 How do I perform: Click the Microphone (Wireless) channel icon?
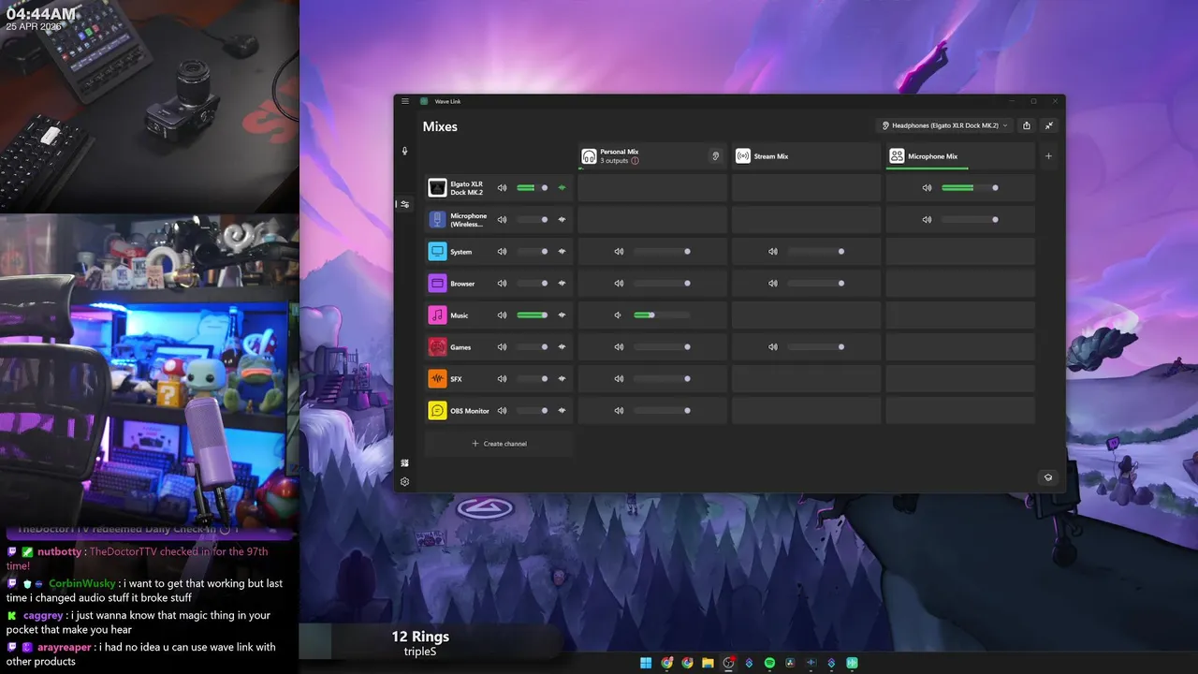437,220
